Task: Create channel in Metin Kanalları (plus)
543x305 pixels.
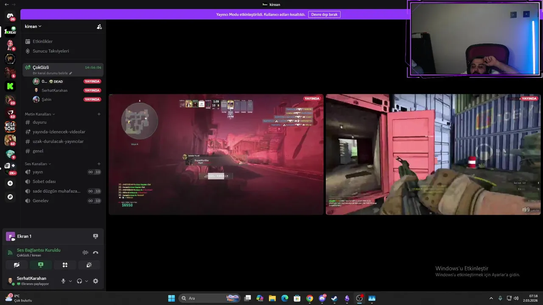Action: pyautogui.click(x=99, y=114)
